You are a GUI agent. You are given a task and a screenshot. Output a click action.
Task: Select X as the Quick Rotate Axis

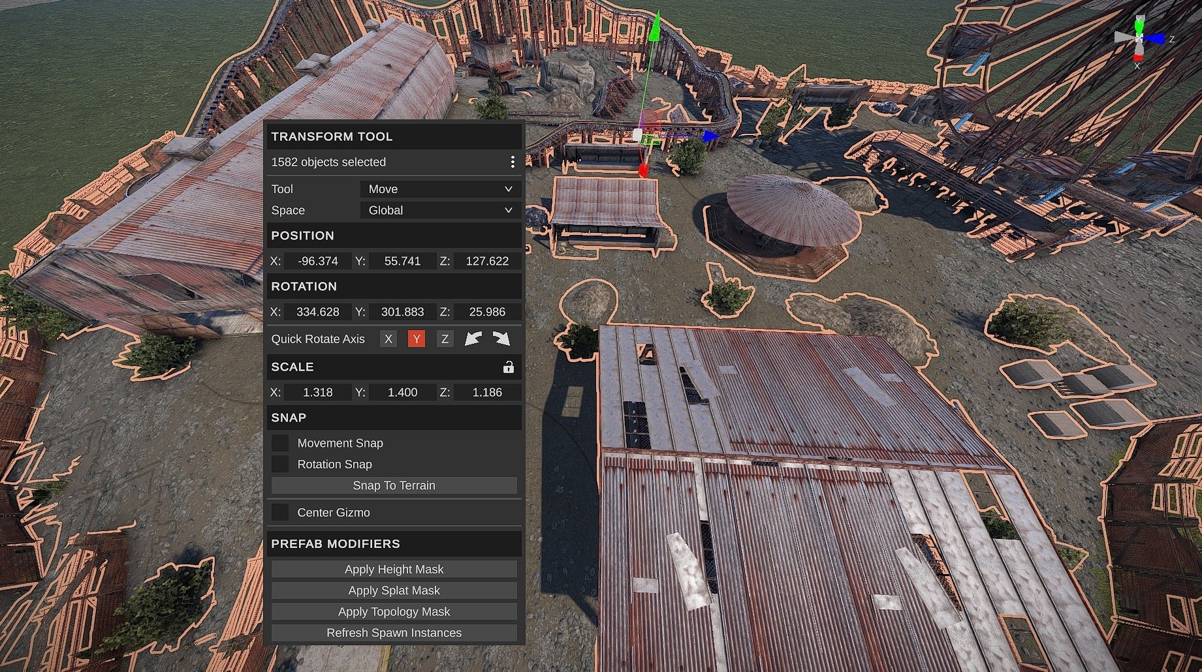[x=388, y=339]
